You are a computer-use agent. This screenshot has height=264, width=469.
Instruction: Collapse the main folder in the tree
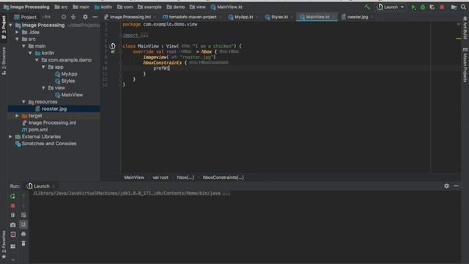[24, 46]
